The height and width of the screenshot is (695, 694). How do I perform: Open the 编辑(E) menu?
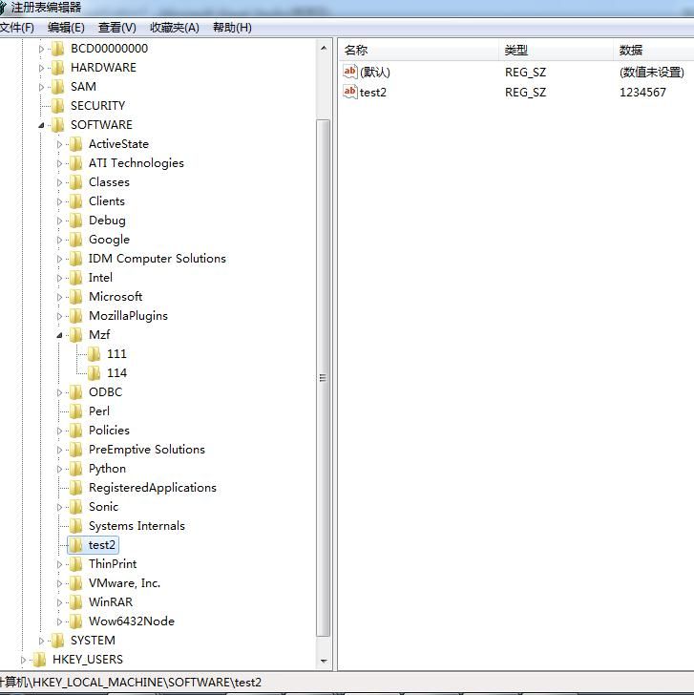66,28
